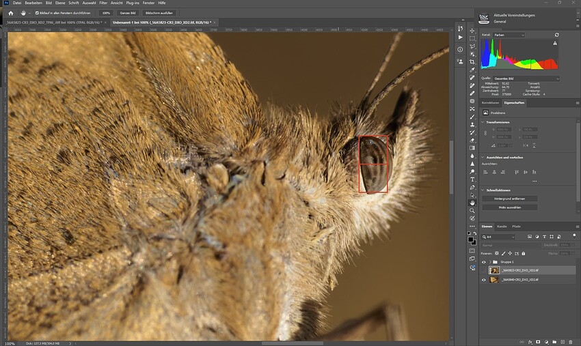The height and width of the screenshot is (346, 581).
Task: Switch to the Kanäle tab
Action: 502,227
